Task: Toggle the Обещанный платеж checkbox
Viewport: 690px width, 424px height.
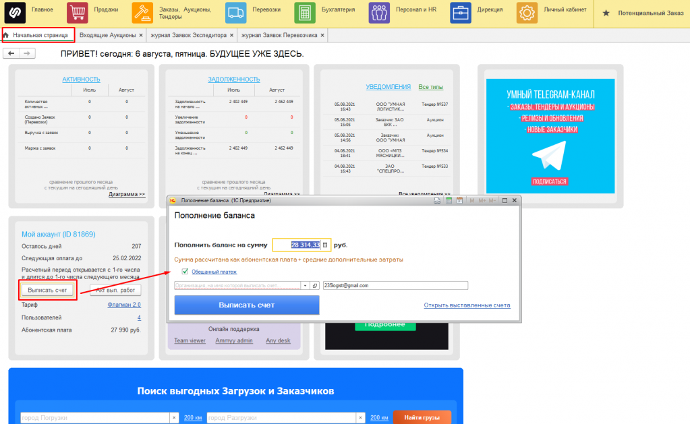Action: (185, 272)
